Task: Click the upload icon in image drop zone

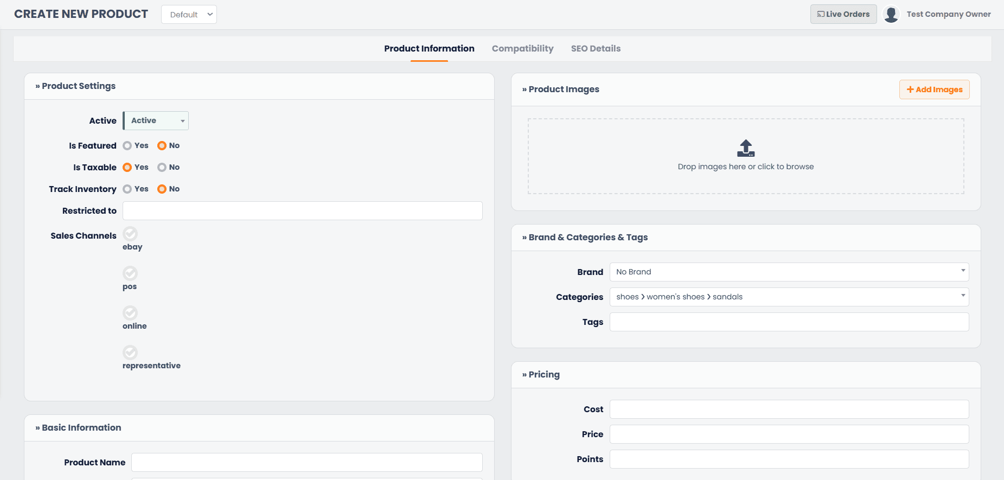Action: tap(746, 148)
